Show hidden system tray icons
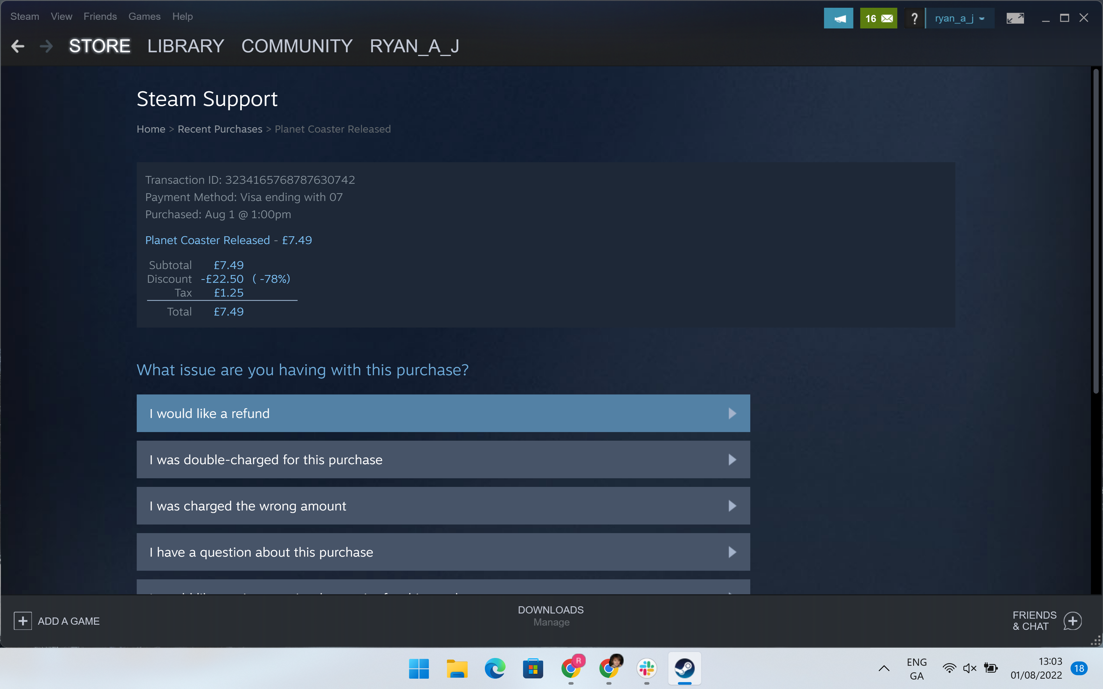1103x689 pixels. (x=884, y=669)
